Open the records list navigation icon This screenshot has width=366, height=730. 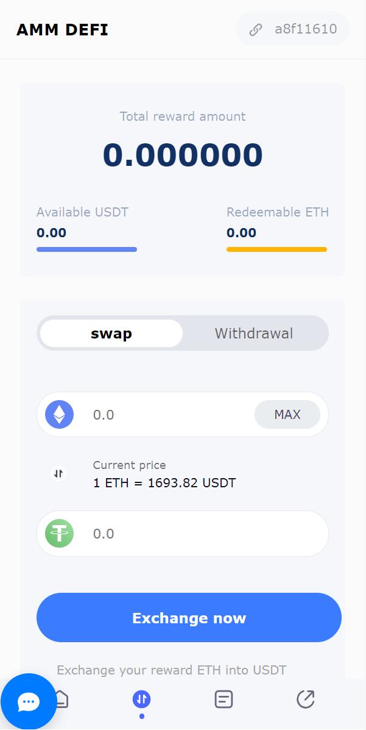[x=223, y=699]
